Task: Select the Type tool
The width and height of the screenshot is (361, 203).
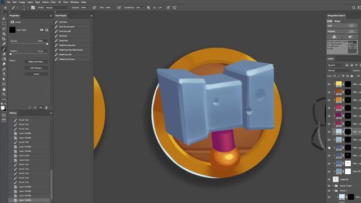Action: point(4,74)
